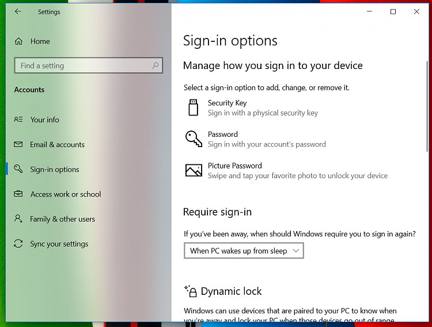Go to Sync your settings
Viewport: 432px width, 327px height.
click(88, 244)
